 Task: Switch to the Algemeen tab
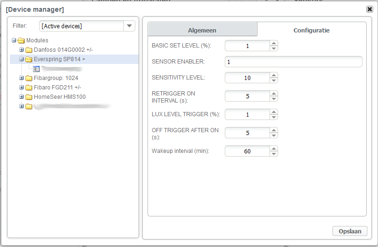pyautogui.click(x=202, y=30)
